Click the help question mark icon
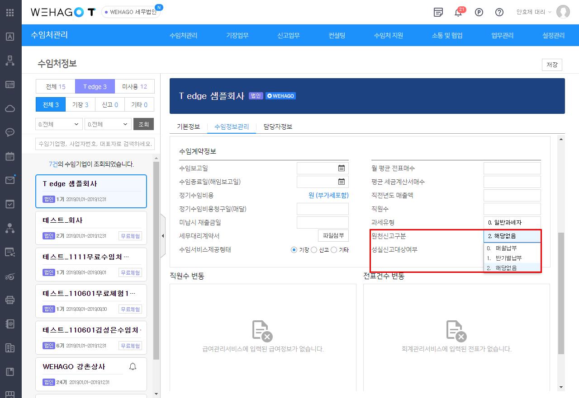Viewport: 579px width, 398px height. (x=499, y=12)
